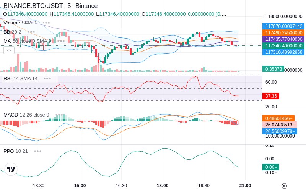Click the open price O117346.40000000 value
The width and height of the screenshot is (306, 191).
coord(25,14)
